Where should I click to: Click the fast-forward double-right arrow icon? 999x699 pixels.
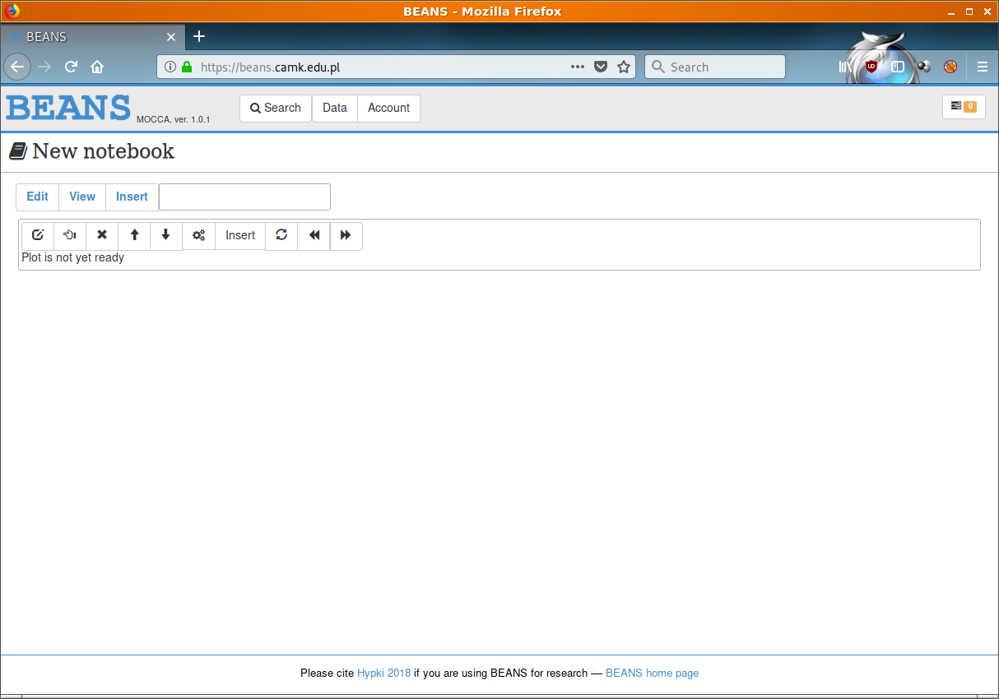pyautogui.click(x=346, y=235)
